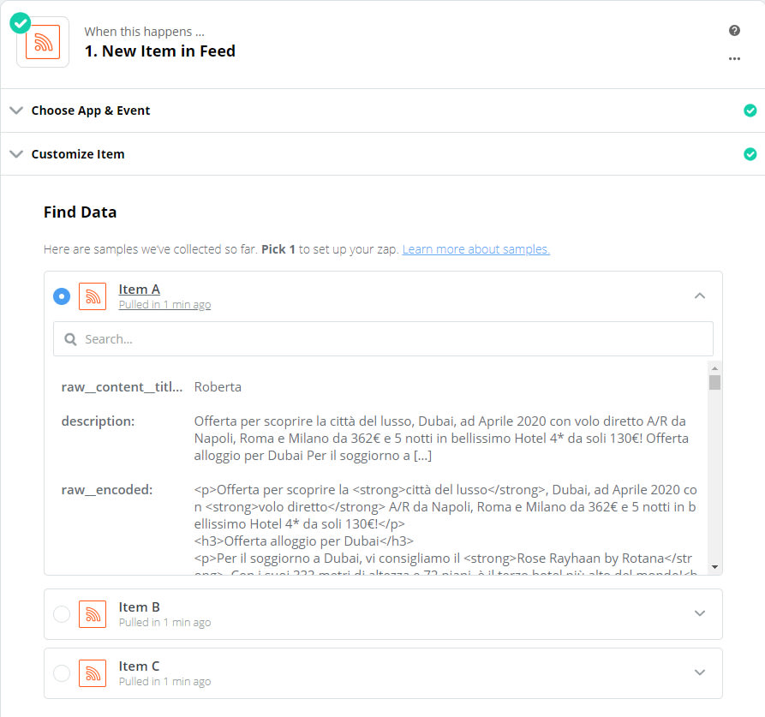Click the sample data scrollbar up arrow

[714, 368]
